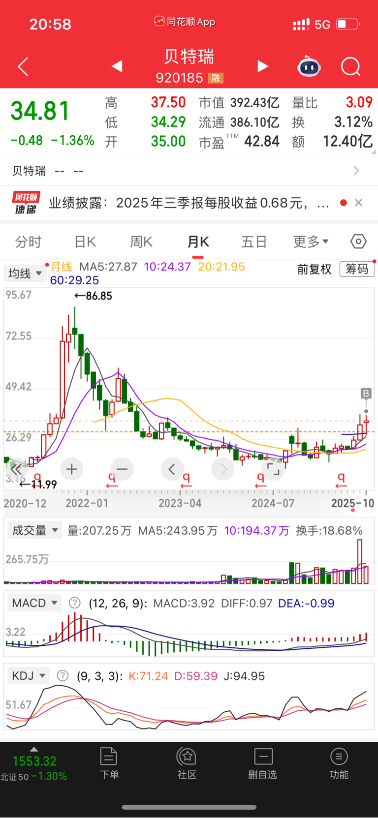Viewport: 378px width, 818px height.
Task: Edit MACD parameters (12, 26, 9)
Action: tap(118, 604)
